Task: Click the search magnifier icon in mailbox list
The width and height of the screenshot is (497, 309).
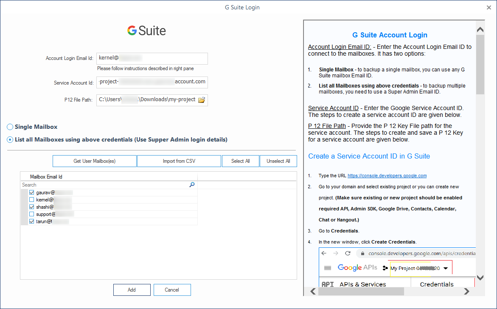Action: click(192, 184)
